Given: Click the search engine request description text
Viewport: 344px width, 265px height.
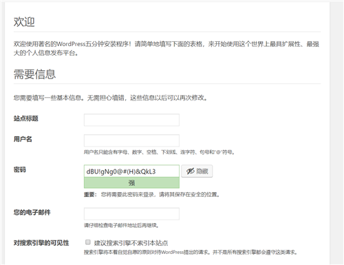Looking at the screenshot, I should tap(191, 253).
